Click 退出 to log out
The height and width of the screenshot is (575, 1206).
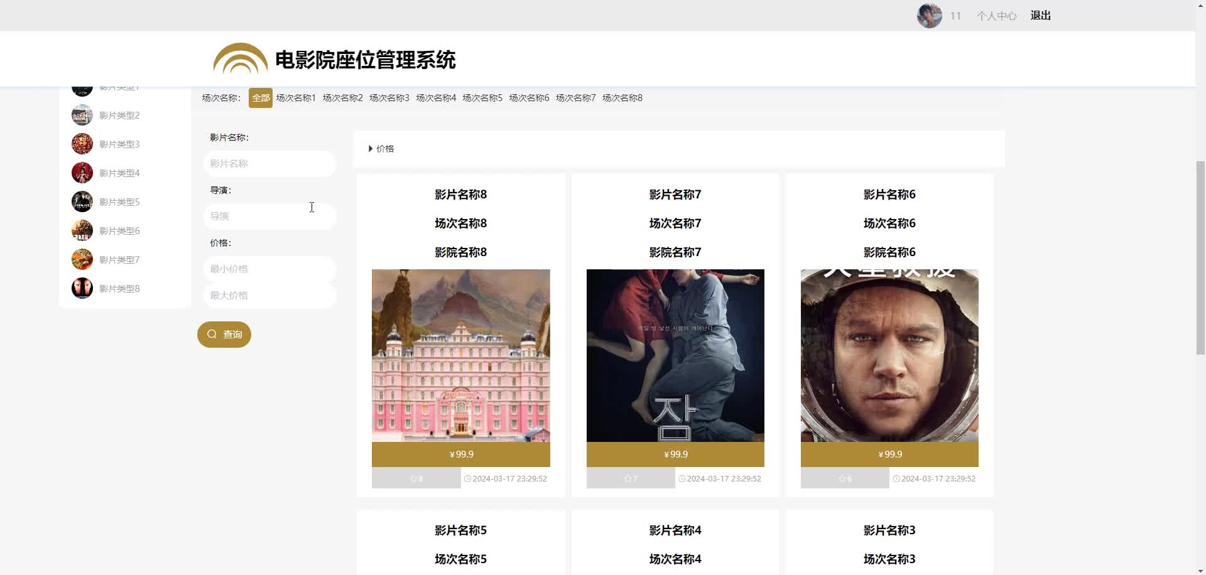click(1041, 16)
